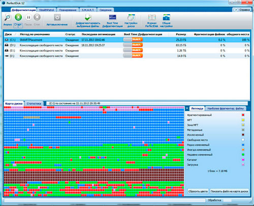Open Общие настройки toolbox icon

tap(166, 17)
